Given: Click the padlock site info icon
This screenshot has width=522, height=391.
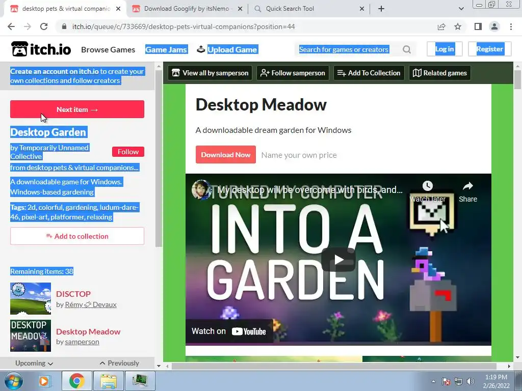Looking at the screenshot, I should [64, 26].
